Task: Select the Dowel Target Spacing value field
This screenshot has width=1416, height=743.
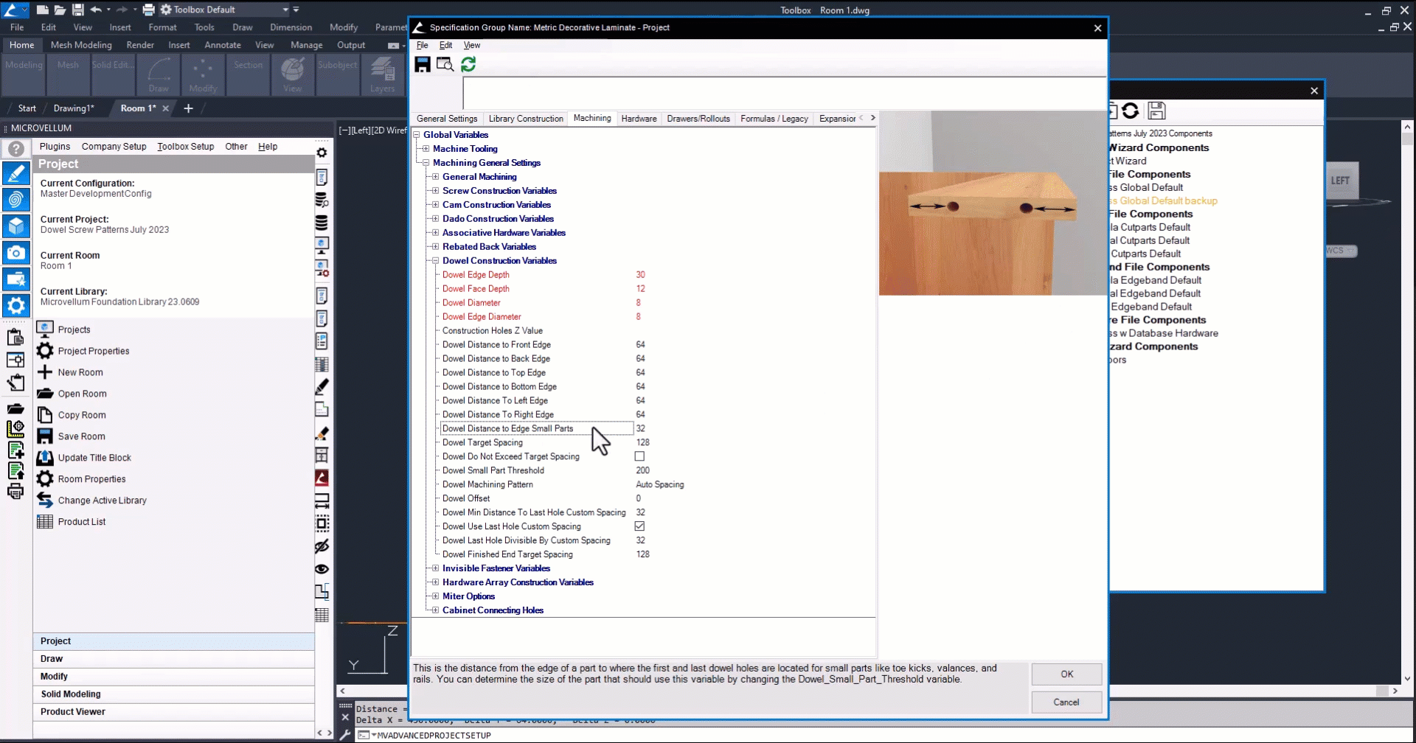Action: [x=643, y=443]
